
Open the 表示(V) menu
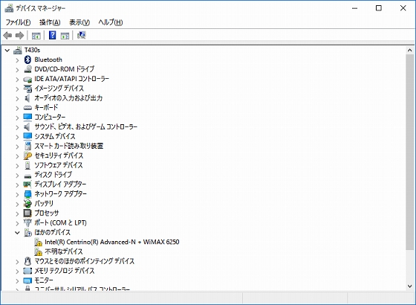pos(79,22)
